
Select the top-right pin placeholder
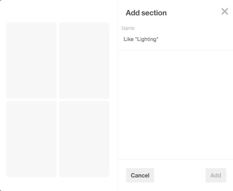(x=84, y=61)
